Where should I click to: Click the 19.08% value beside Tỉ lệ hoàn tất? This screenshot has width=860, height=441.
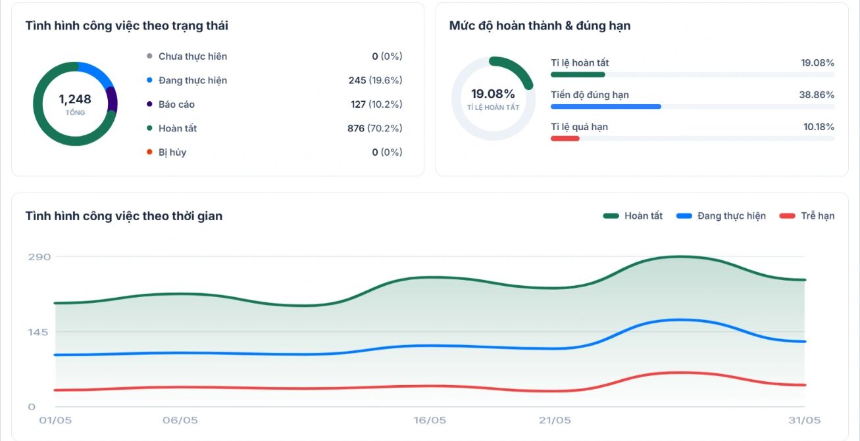(817, 63)
